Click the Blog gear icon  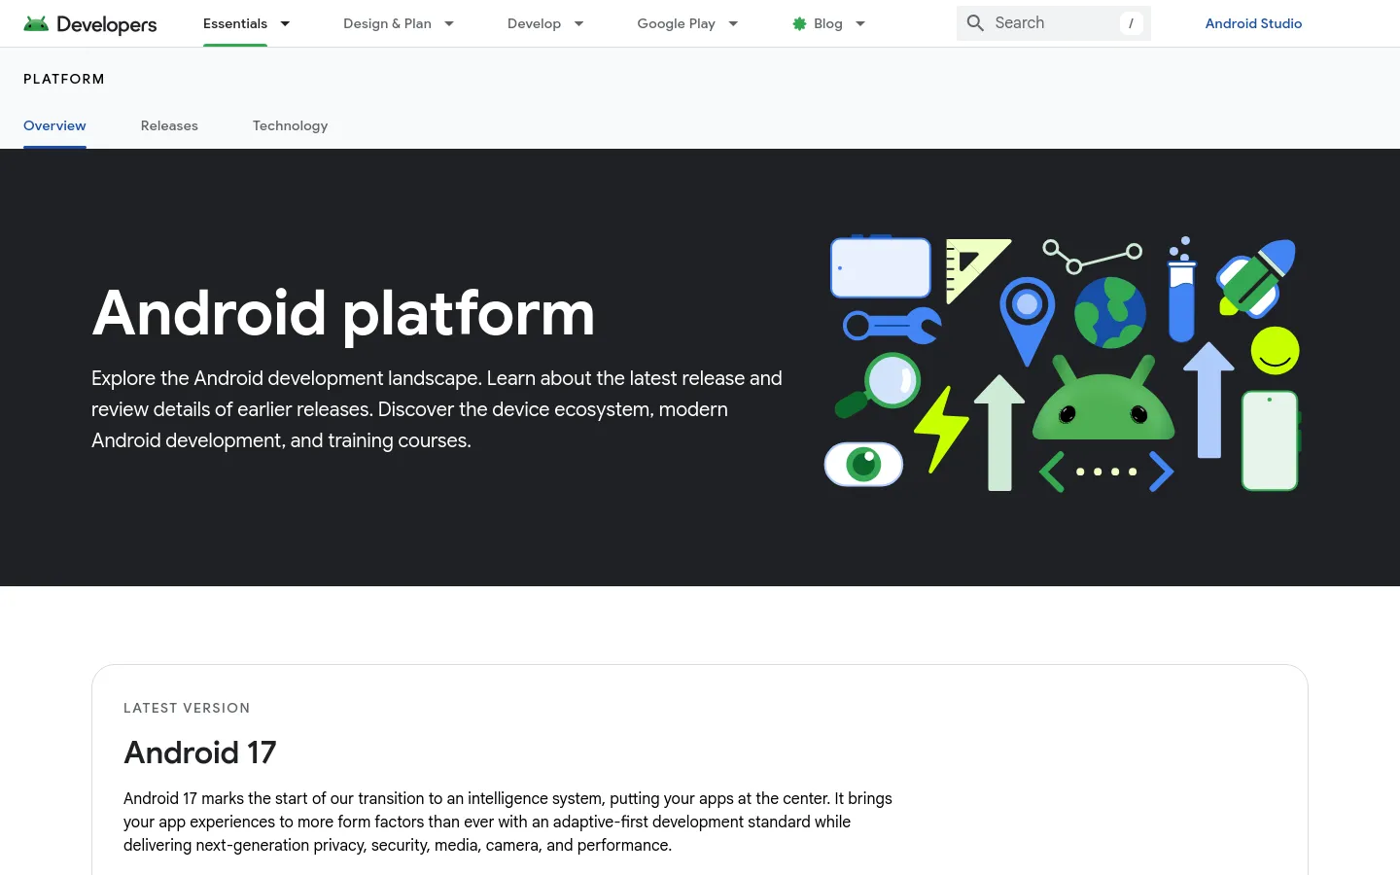(799, 23)
